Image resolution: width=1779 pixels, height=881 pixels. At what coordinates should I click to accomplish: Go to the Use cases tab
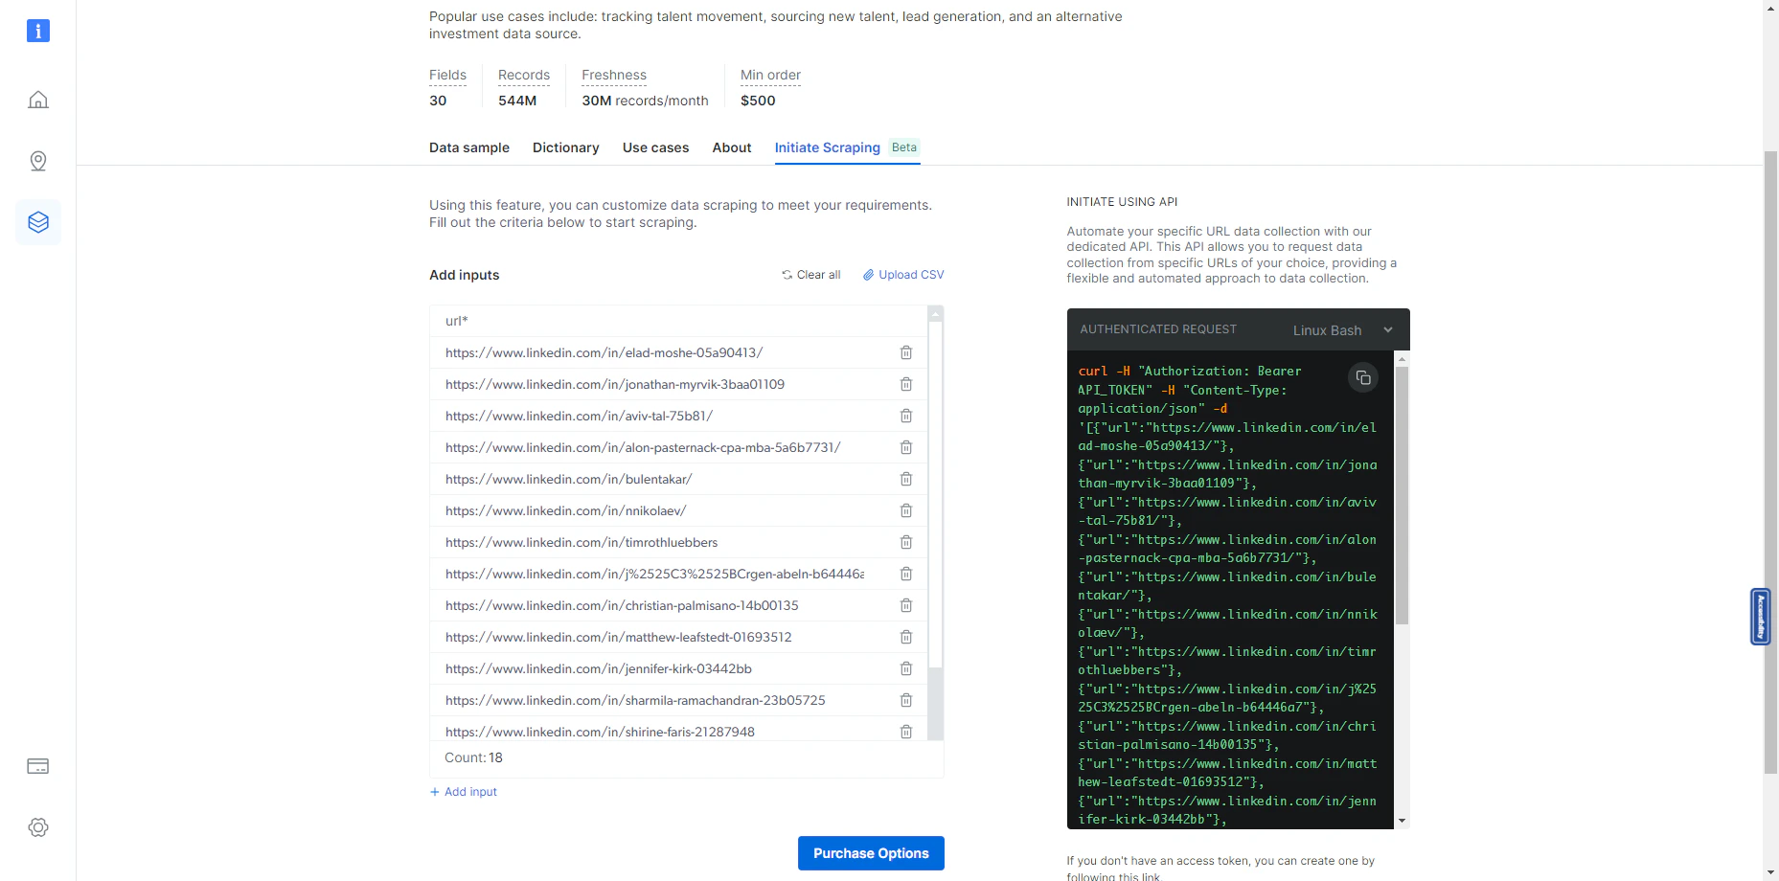tap(655, 147)
